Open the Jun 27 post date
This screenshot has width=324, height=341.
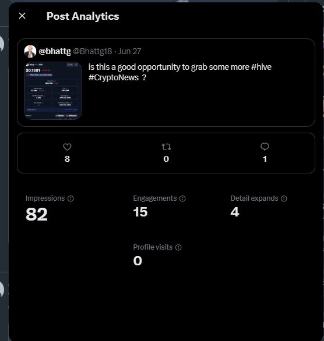point(129,51)
